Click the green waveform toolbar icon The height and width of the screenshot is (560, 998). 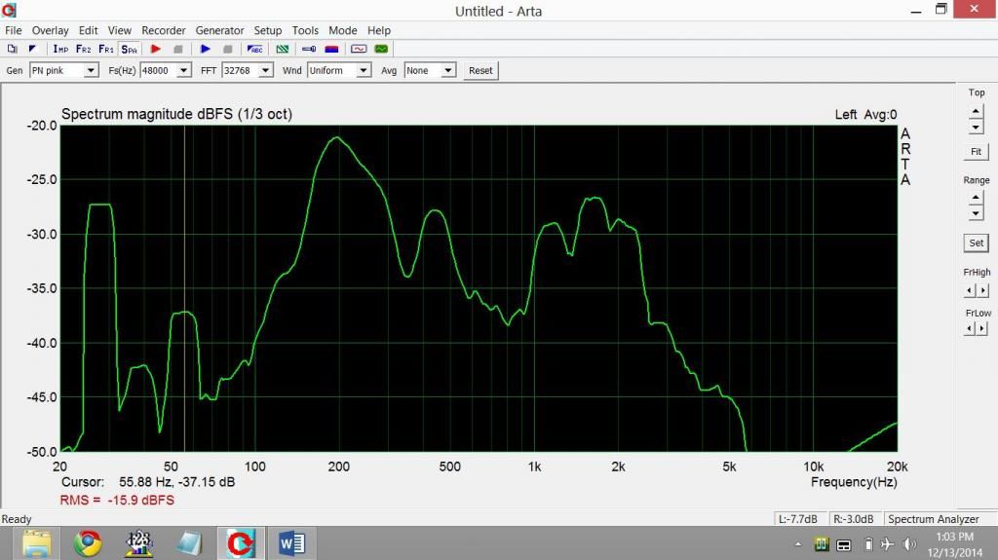(381, 49)
